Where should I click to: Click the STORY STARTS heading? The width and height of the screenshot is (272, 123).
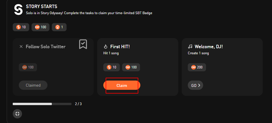coord(42,7)
